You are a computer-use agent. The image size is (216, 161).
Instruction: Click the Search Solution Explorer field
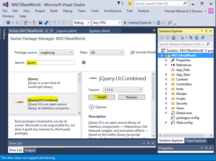click(182, 44)
